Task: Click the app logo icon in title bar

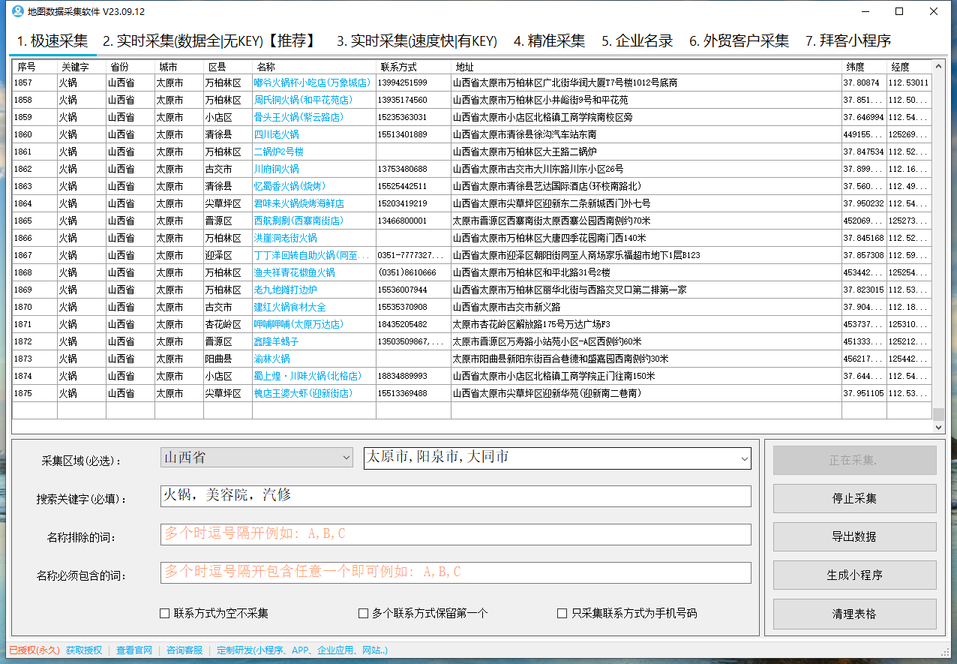Action: coord(17,11)
